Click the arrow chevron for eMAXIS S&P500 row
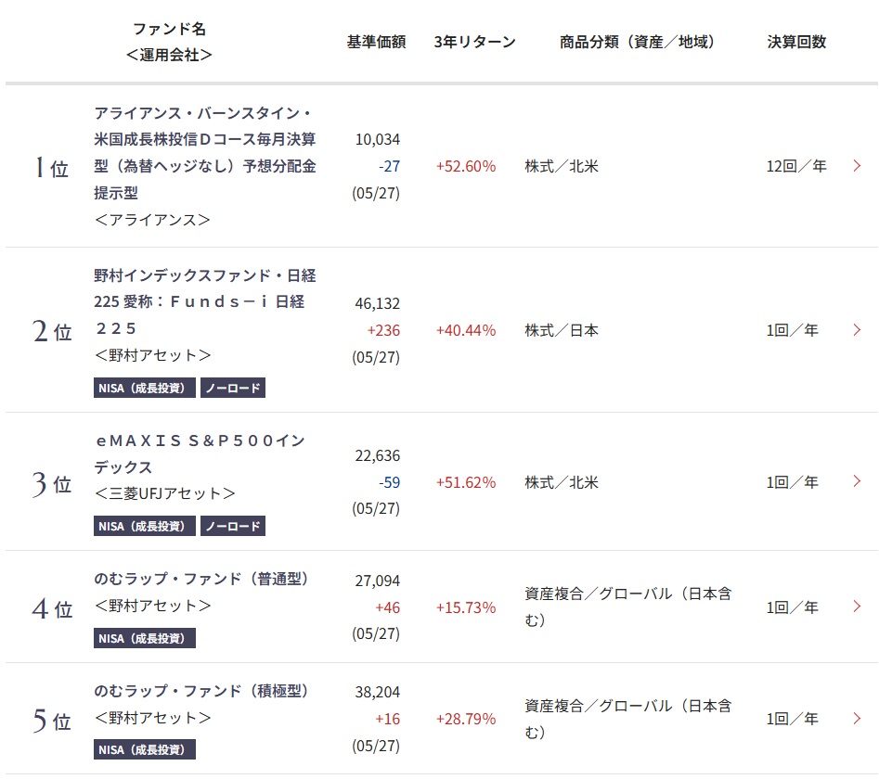The image size is (879, 779). (857, 481)
